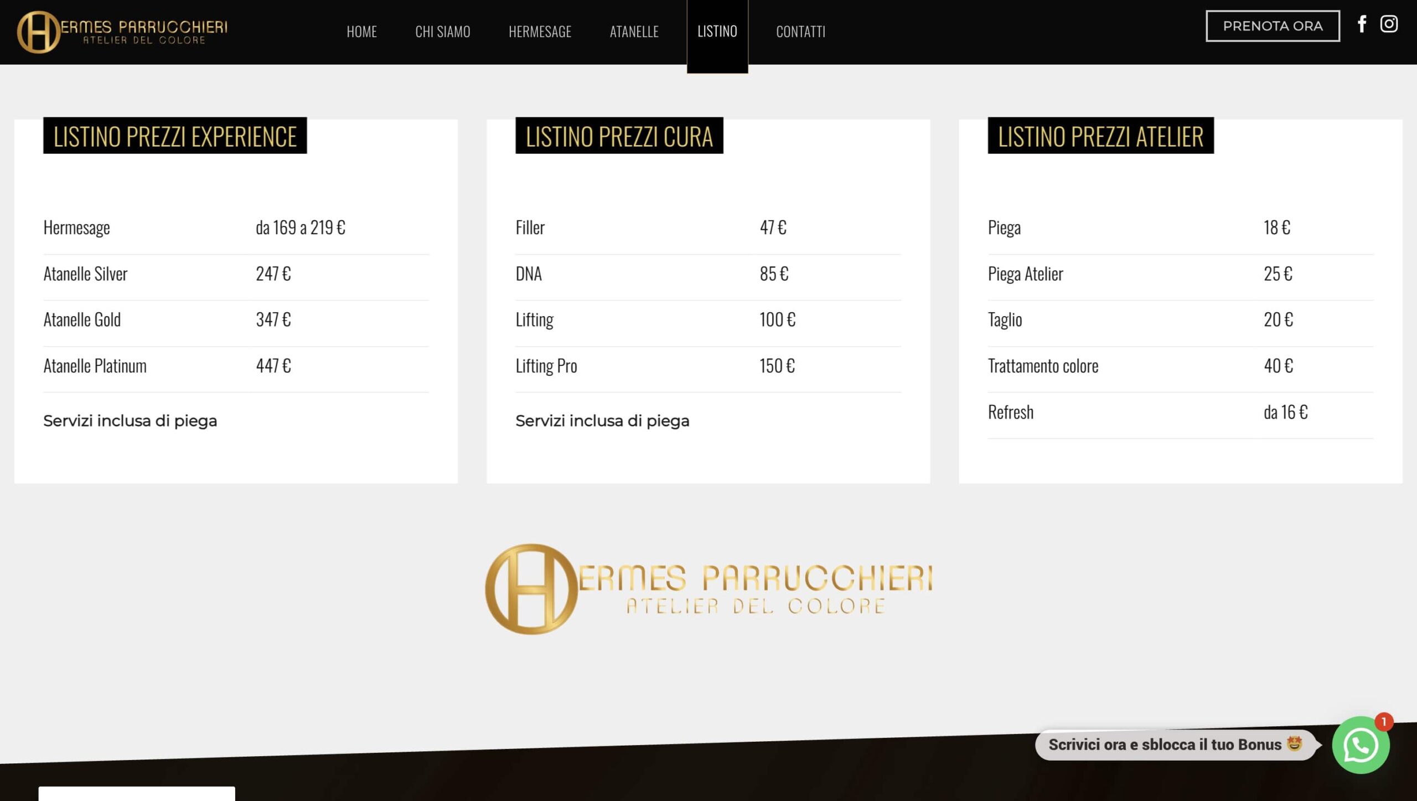
Task: Click the Listino Prezzi Atelier heading
Action: coord(1100,136)
